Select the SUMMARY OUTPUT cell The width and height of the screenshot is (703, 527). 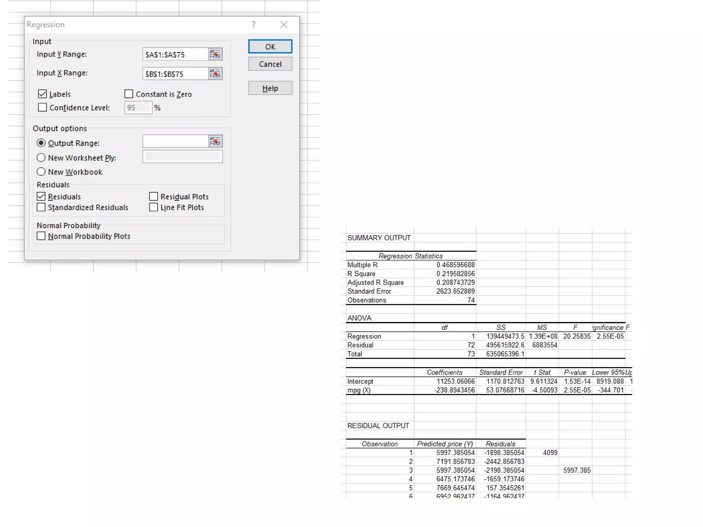[380, 238]
